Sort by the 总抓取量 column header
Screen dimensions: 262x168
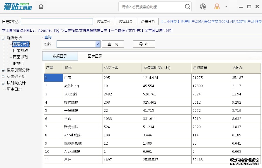coord(211,68)
